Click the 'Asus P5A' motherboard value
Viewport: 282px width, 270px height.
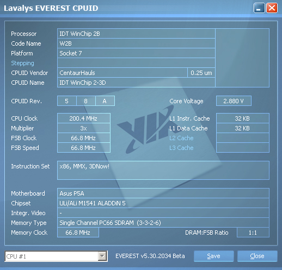[x=163, y=193]
